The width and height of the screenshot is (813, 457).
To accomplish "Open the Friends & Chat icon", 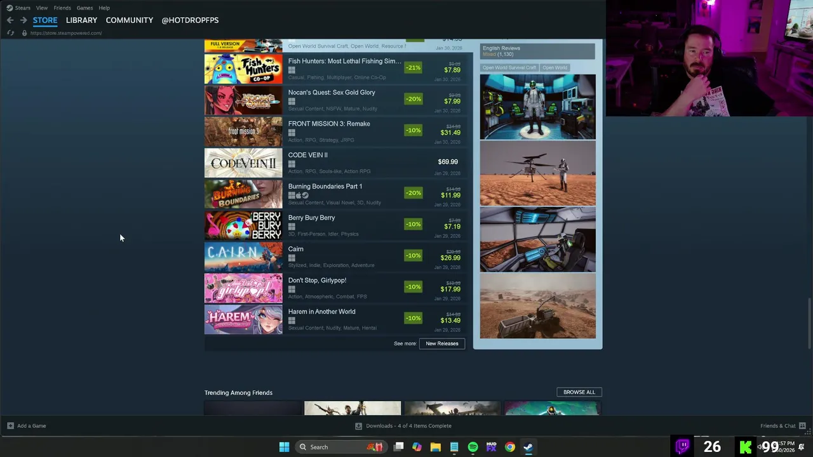I will click(802, 426).
